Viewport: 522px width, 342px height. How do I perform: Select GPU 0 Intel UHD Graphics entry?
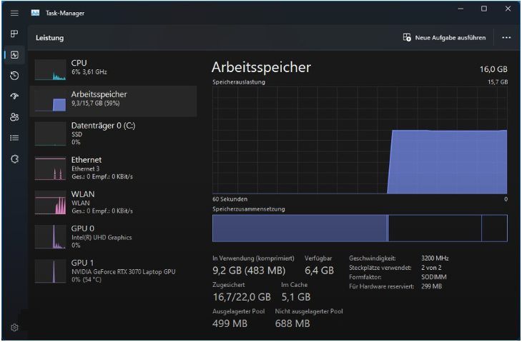[113, 236]
